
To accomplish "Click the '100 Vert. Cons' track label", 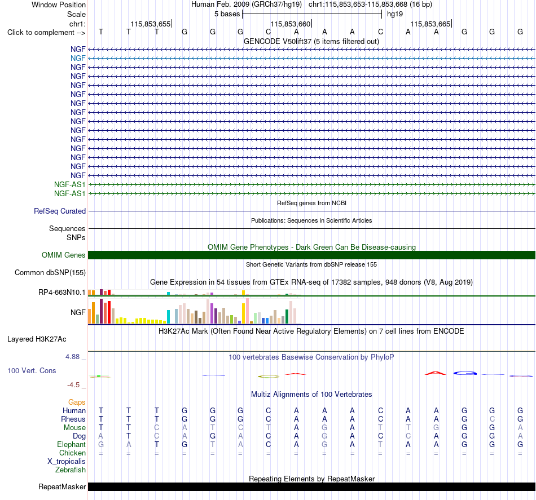I will tap(32, 370).
